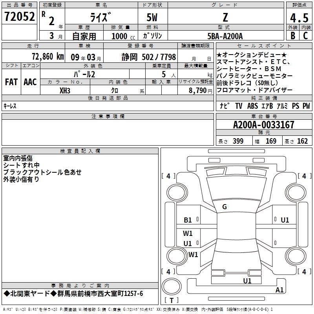Select exterior color パール2
The width and height of the screenshot is (314, 314).
click(84, 74)
